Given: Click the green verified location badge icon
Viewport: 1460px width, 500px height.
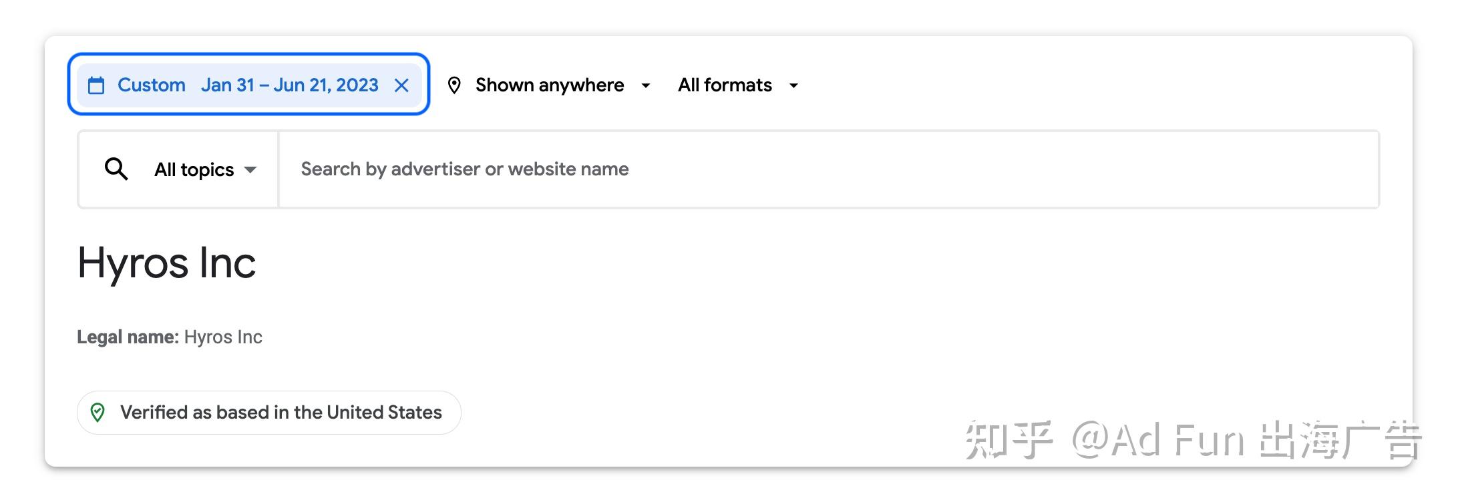Looking at the screenshot, I should [x=98, y=413].
